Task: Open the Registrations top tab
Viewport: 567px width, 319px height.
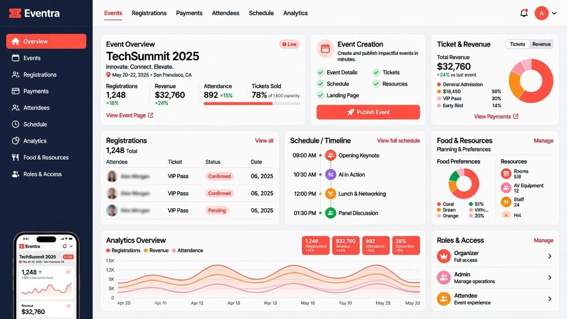Action: [149, 13]
